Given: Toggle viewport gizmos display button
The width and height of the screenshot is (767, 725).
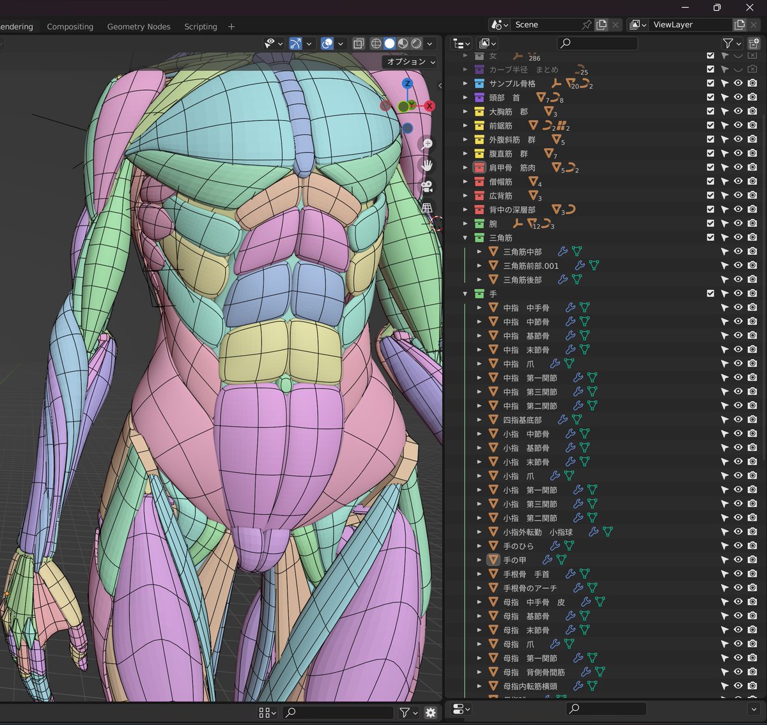Looking at the screenshot, I should coord(295,43).
